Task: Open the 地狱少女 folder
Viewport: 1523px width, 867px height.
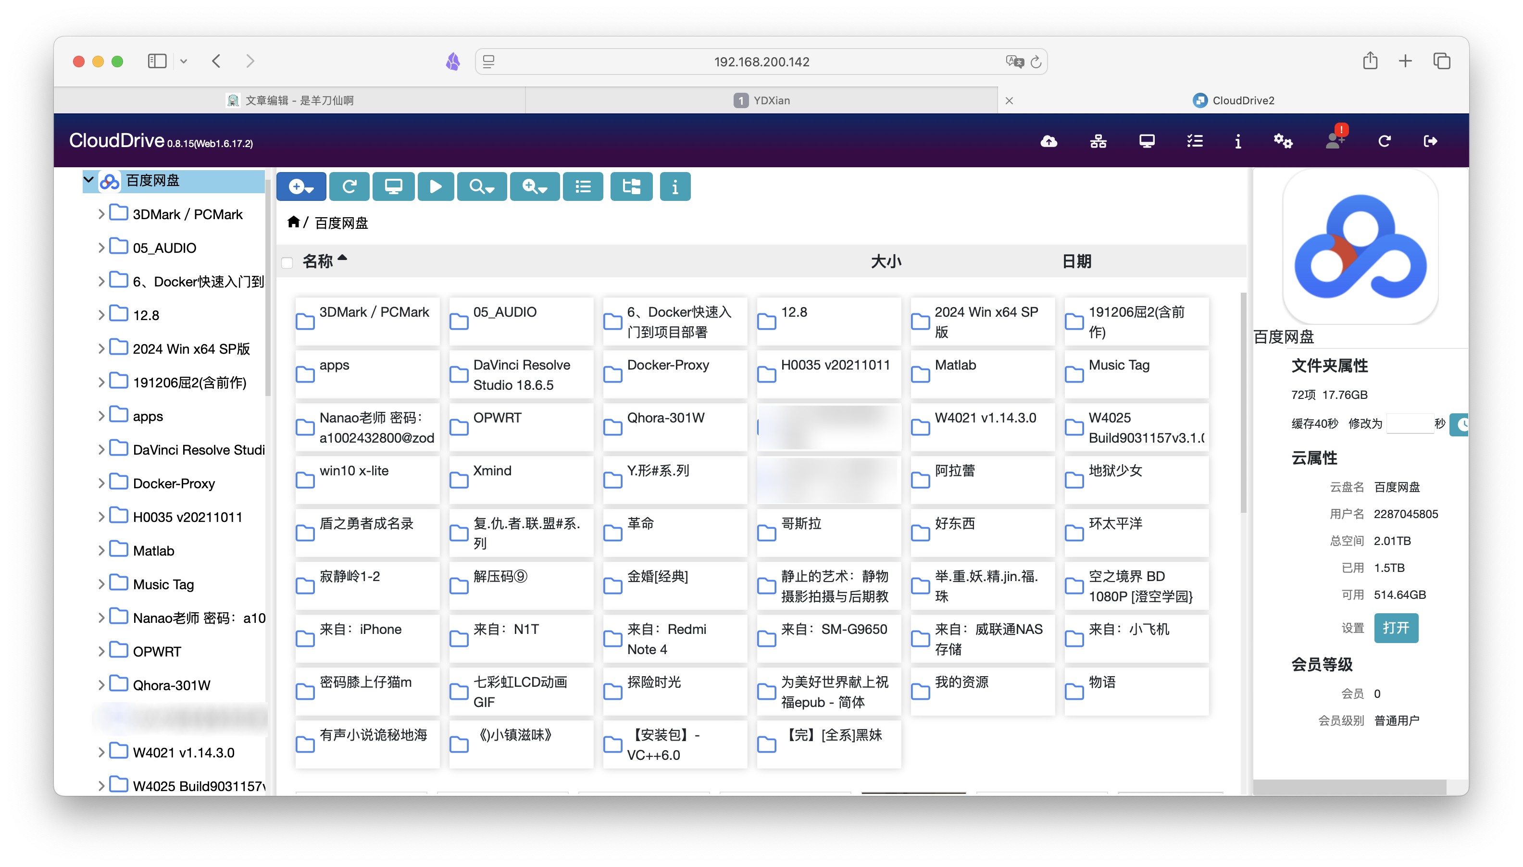Action: (1136, 480)
